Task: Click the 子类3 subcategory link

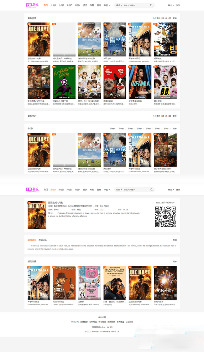Action: (130, 129)
